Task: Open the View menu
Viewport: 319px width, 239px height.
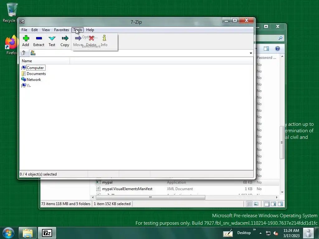Action: tap(46, 30)
